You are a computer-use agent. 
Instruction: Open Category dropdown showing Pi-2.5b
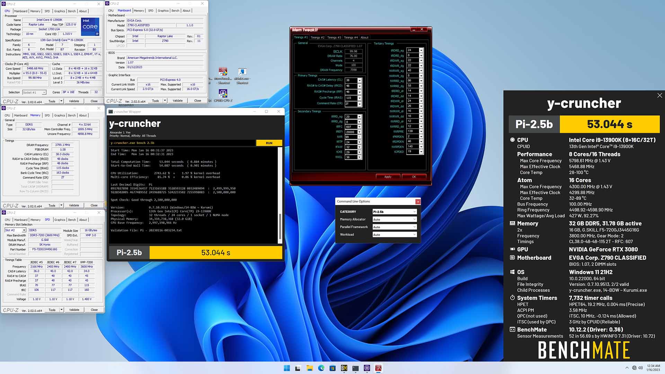pos(394,212)
